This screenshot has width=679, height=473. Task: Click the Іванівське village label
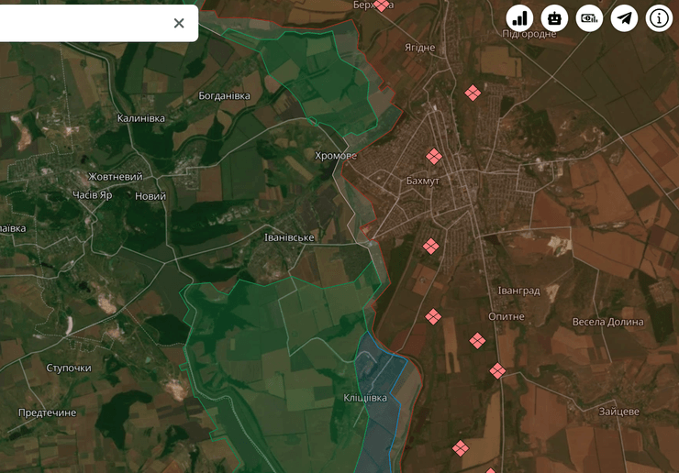[x=289, y=237]
